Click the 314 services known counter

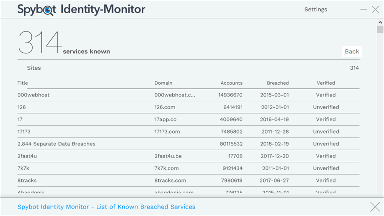click(40, 41)
